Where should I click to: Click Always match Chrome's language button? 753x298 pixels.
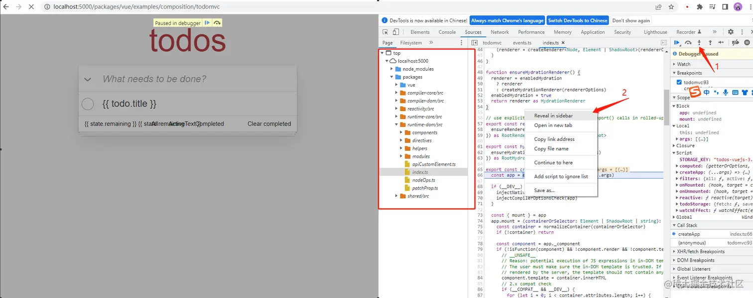click(507, 20)
